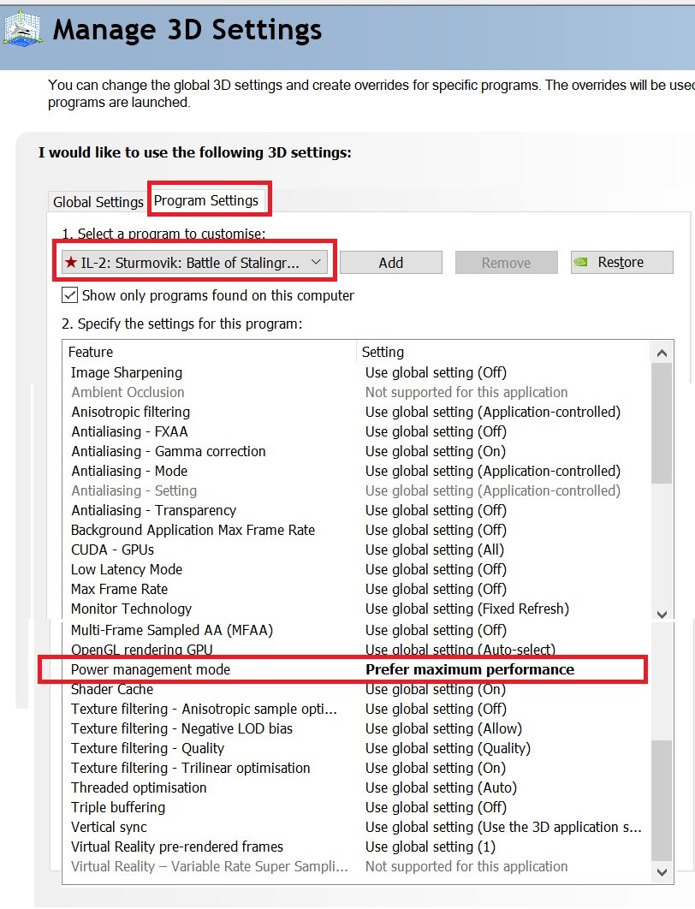
Task: Select Texture filtering - Anisotropic sample opti... row
Action: click(x=356, y=709)
